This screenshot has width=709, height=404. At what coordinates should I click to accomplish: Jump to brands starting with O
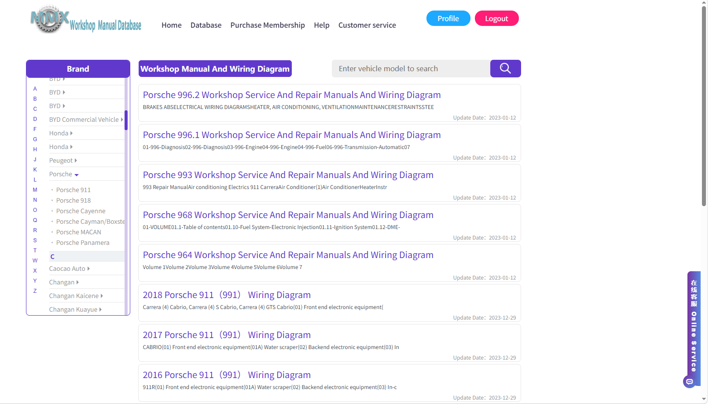[x=35, y=210]
